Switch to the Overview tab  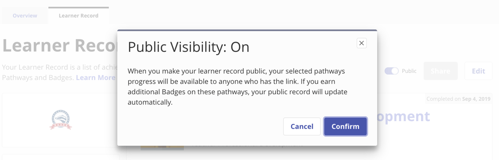pyautogui.click(x=25, y=15)
